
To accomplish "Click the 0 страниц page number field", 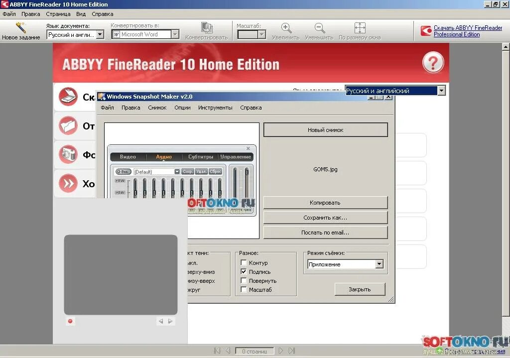I will click(255, 351).
